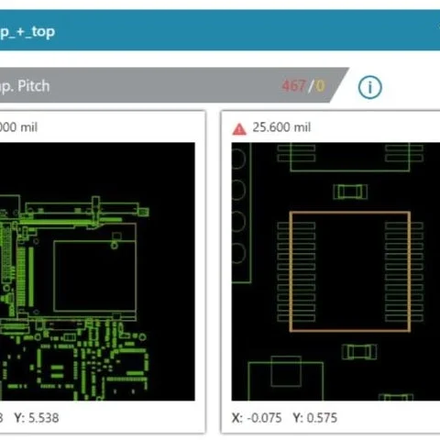
Task: Click the blue circled info icon
Action: click(x=369, y=87)
